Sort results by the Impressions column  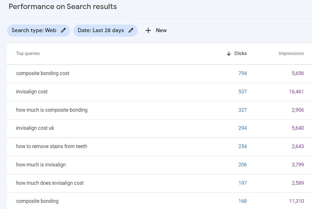coord(291,53)
